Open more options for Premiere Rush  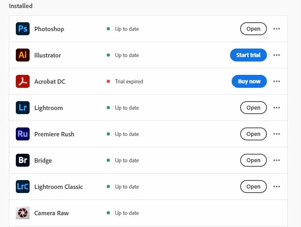coord(277,134)
